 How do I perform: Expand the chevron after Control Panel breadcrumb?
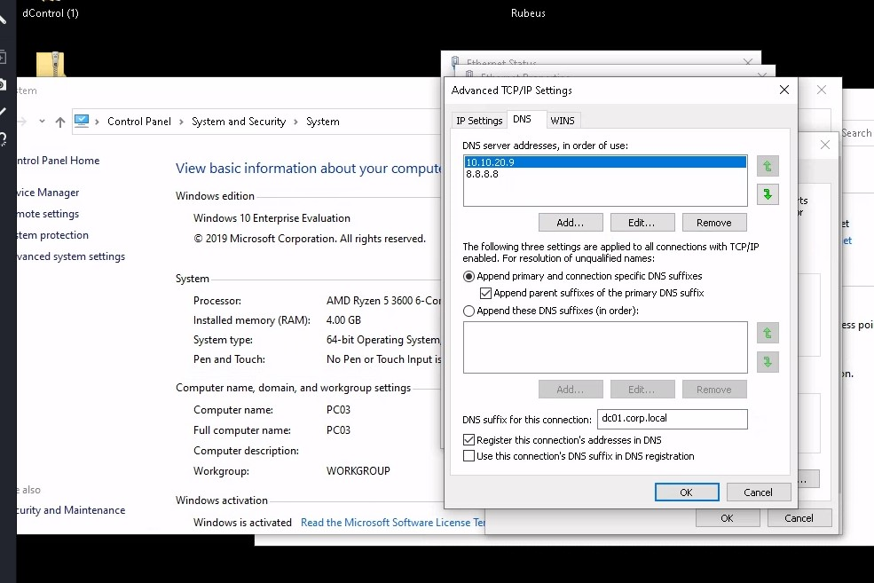pos(181,122)
